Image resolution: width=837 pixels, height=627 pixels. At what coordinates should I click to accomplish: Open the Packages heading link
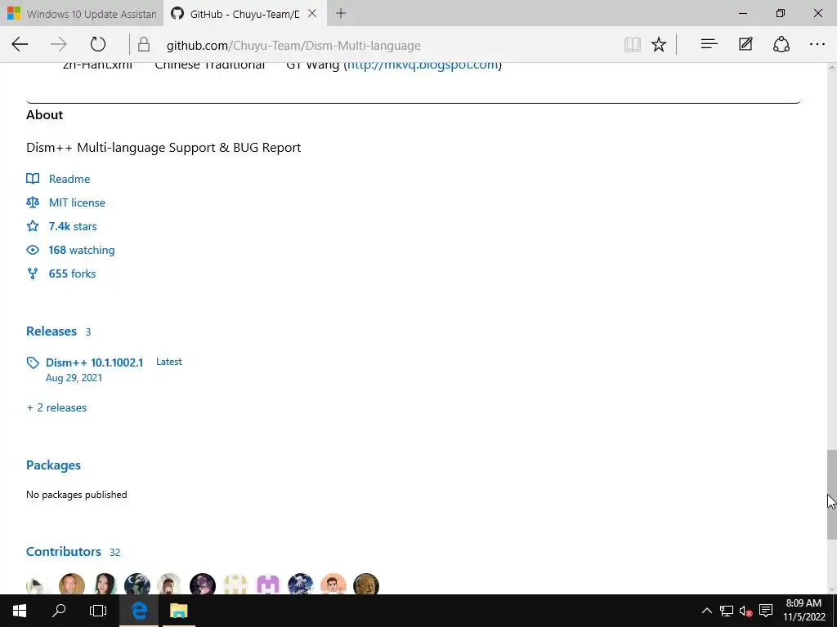click(x=53, y=465)
